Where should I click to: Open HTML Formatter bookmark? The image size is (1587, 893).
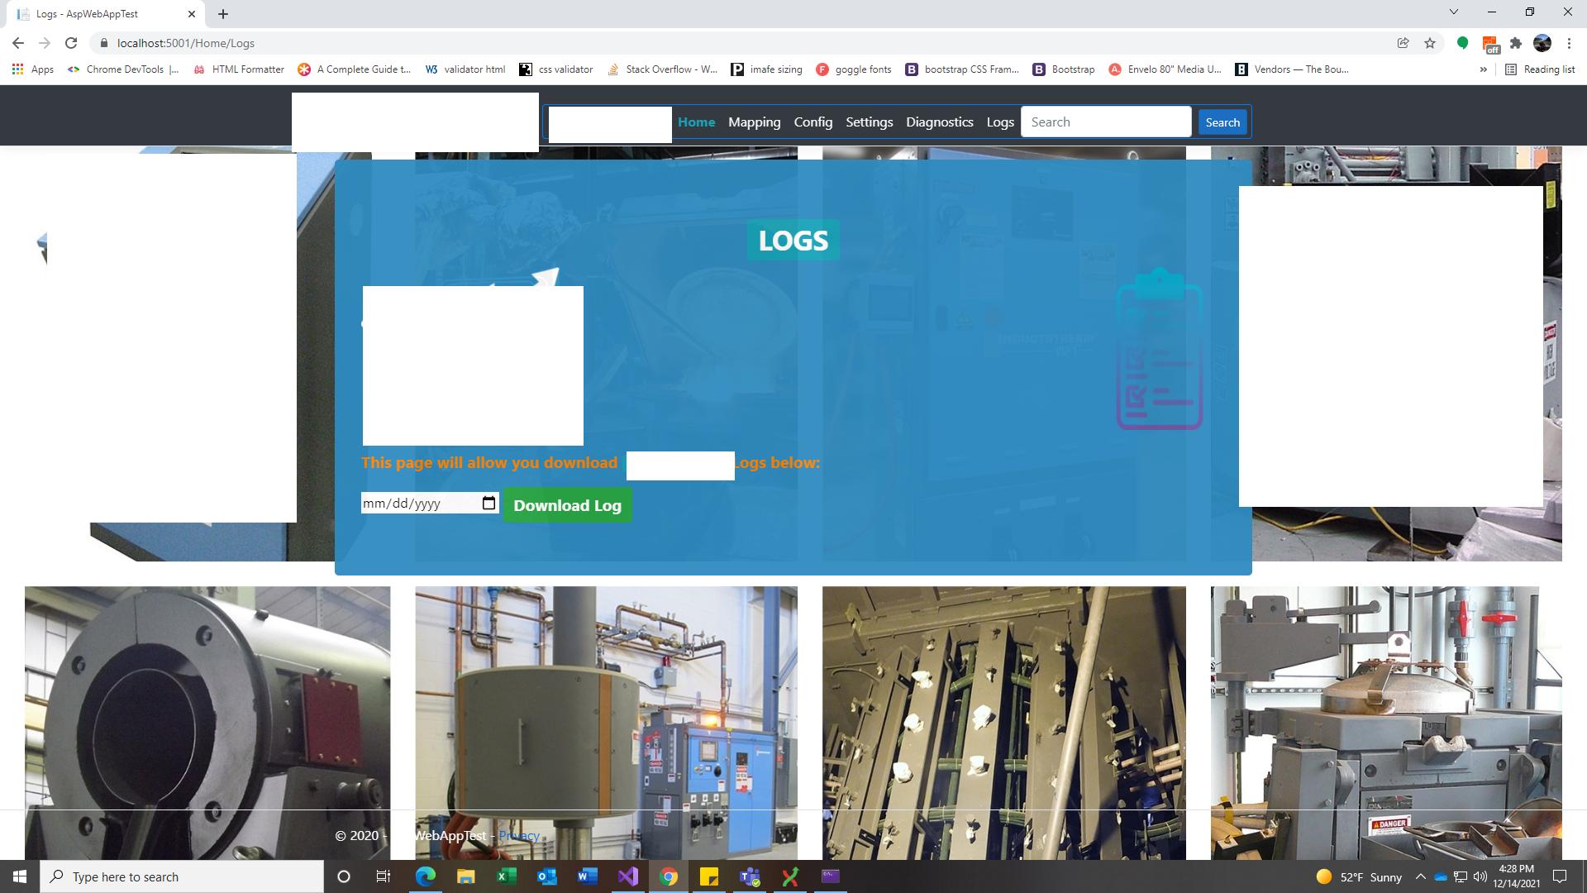tap(239, 69)
